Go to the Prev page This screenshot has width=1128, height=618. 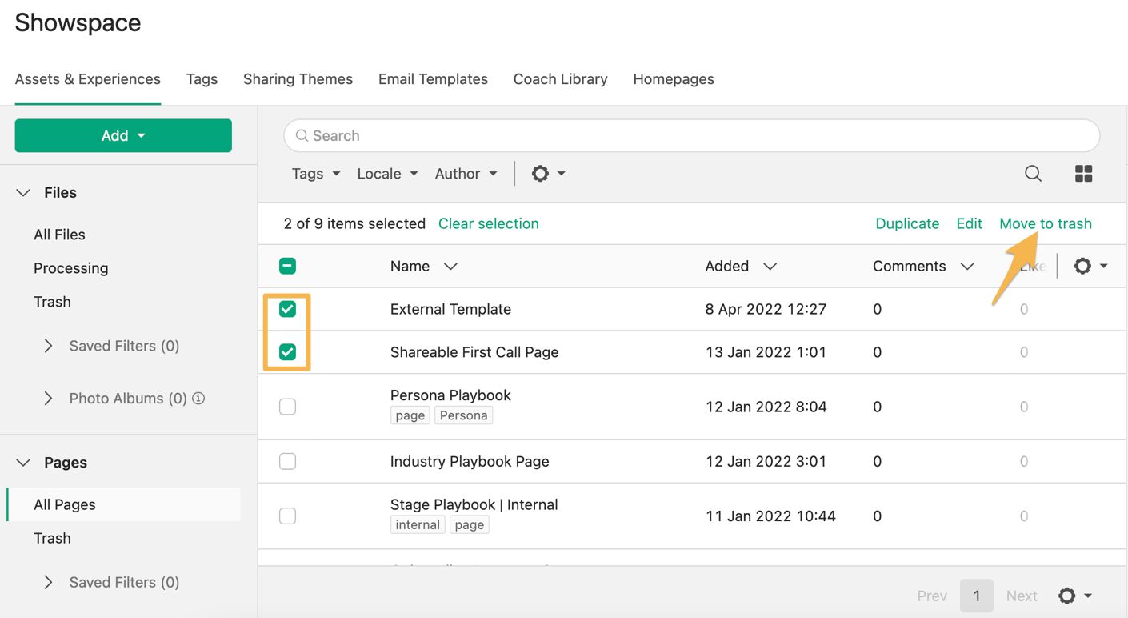pos(932,596)
